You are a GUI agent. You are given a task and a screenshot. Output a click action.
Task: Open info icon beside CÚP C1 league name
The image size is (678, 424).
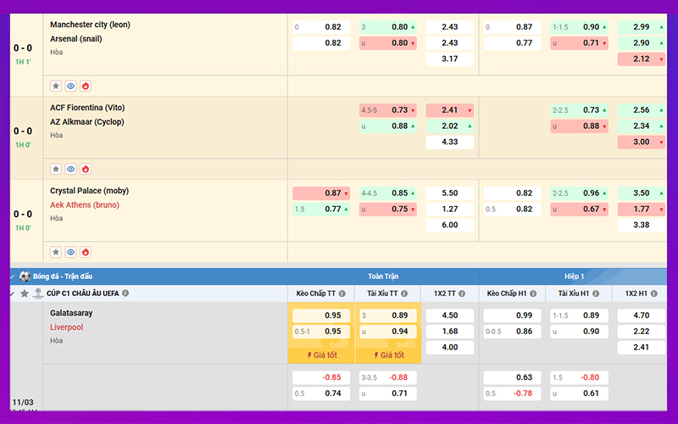(x=125, y=293)
